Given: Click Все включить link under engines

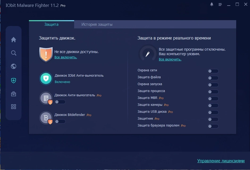Looking at the screenshot, I should click(x=66, y=57).
